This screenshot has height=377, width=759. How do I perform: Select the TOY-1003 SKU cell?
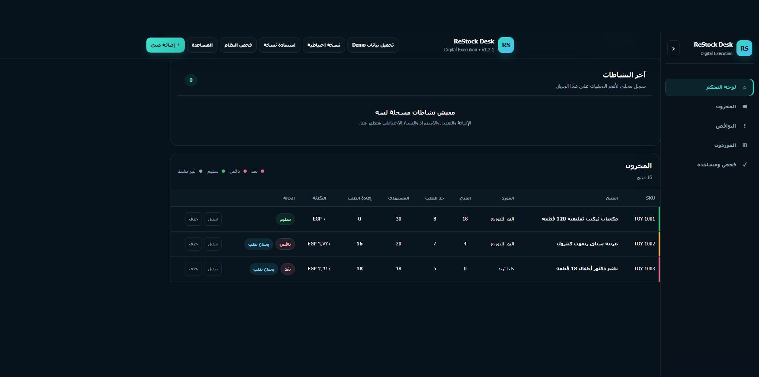(644, 269)
